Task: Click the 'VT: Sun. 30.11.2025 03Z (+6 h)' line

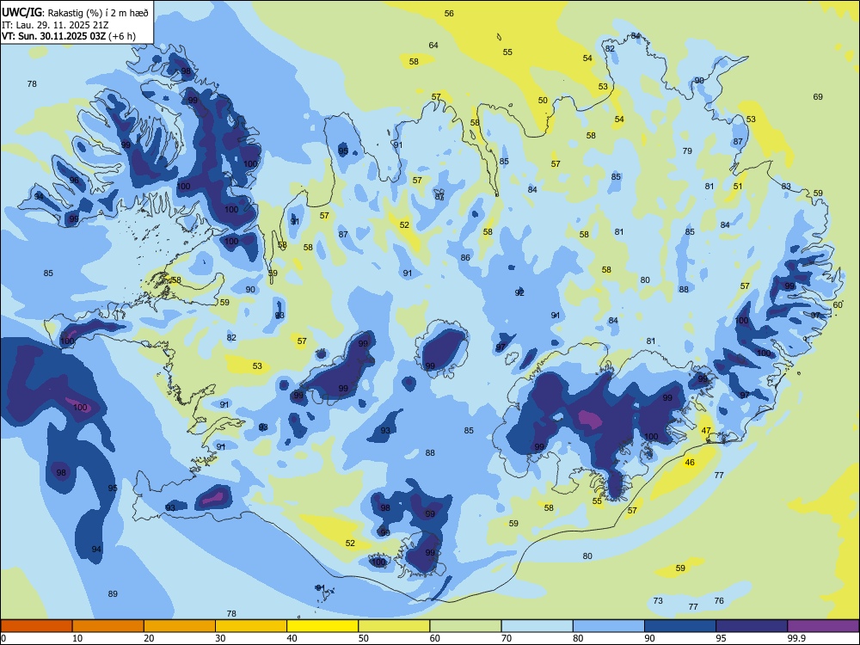Action: click(69, 36)
